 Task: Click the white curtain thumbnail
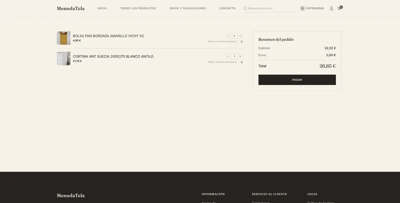point(63,59)
